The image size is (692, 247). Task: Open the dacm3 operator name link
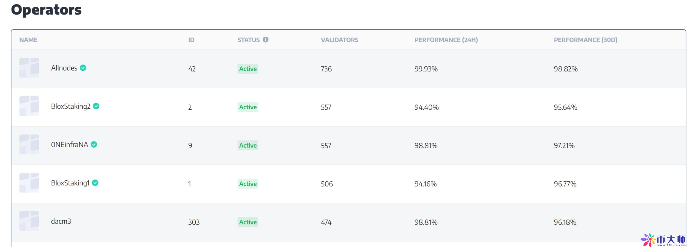(61, 221)
